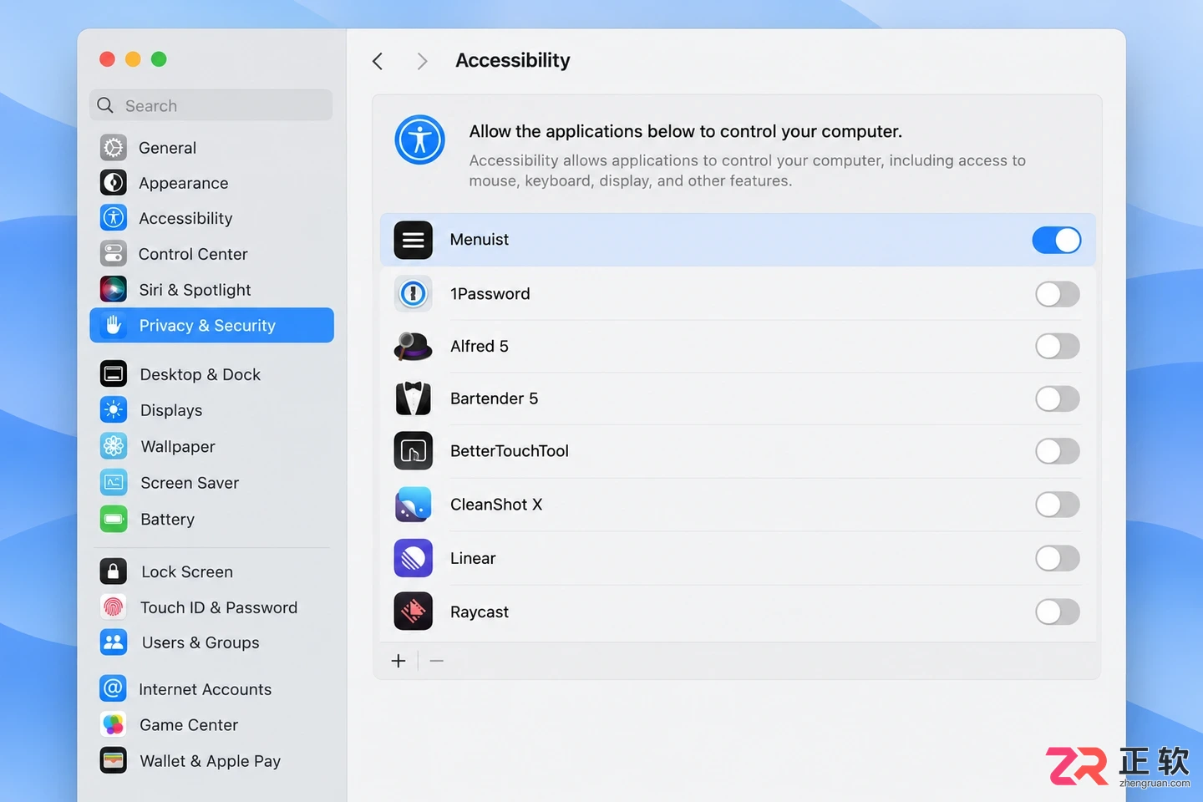The height and width of the screenshot is (802, 1203).
Task: Click the BetterTouchTool app icon
Action: pyautogui.click(x=413, y=451)
